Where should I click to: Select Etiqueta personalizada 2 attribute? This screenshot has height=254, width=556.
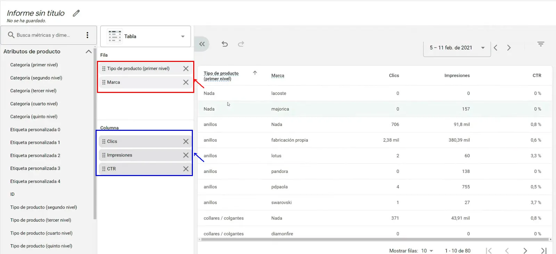[x=35, y=156]
